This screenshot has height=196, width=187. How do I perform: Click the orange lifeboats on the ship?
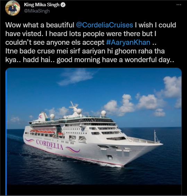[x=42, y=132]
